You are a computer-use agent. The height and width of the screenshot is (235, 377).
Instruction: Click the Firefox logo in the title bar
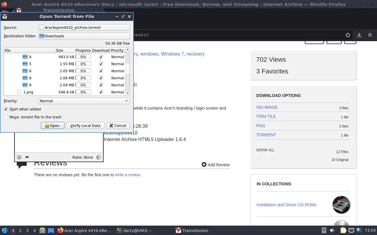point(4,4)
